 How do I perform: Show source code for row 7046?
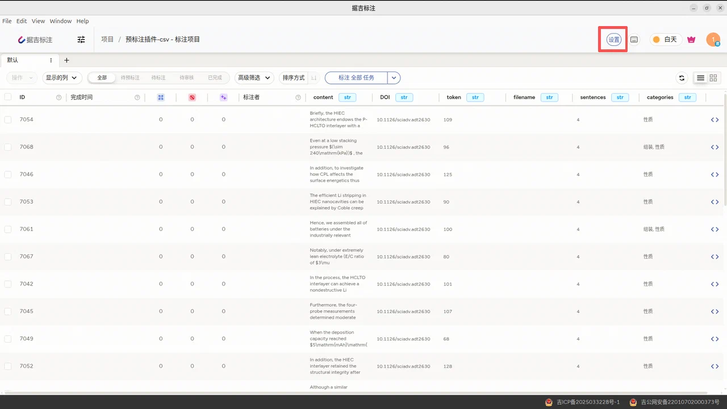point(715,174)
